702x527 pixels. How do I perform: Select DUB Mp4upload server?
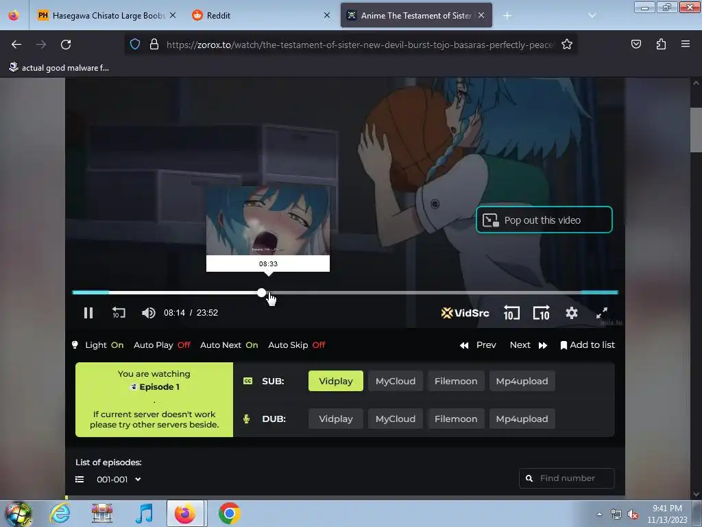click(522, 419)
